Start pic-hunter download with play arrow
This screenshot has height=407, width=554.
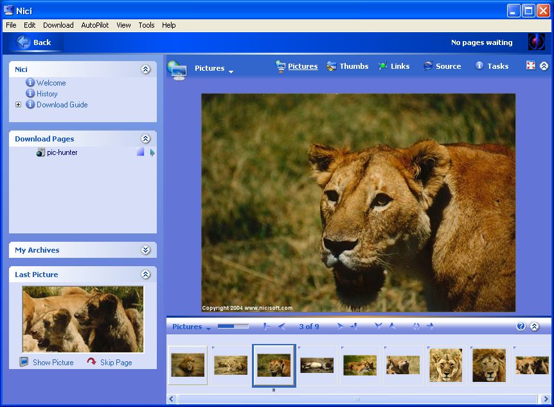pyautogui.click(x=152, y=153)
